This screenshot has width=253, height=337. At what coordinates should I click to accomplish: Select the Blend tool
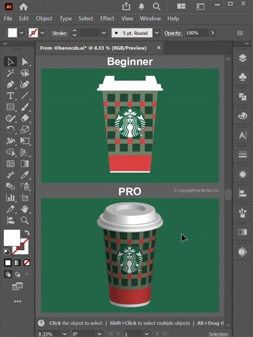coord(10,186)
